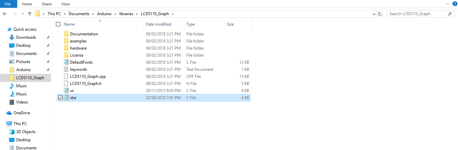Sort by the Name column header

(69, 24)
